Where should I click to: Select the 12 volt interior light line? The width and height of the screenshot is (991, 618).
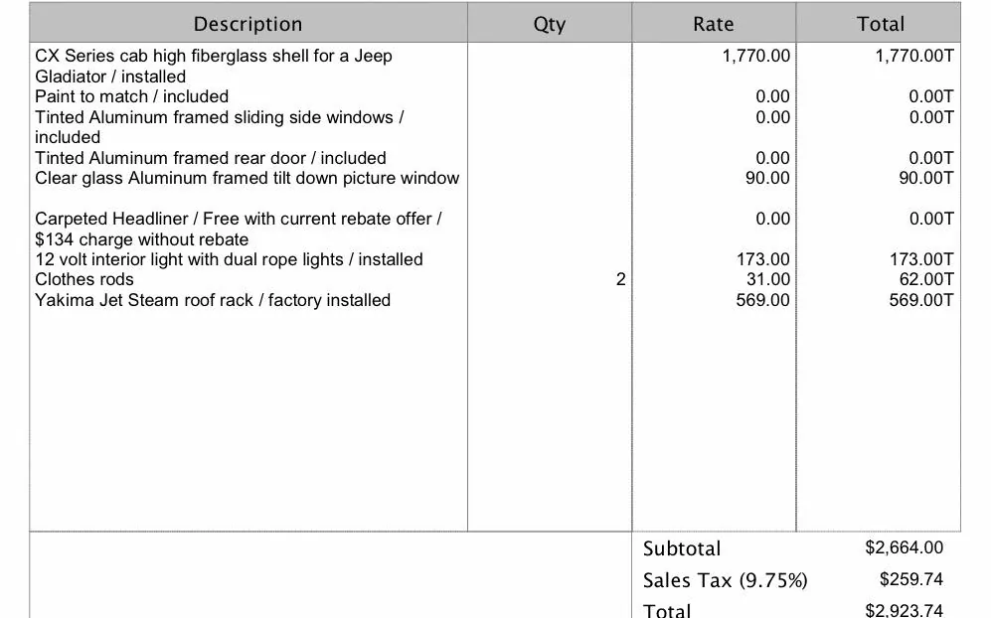[229, 259]
